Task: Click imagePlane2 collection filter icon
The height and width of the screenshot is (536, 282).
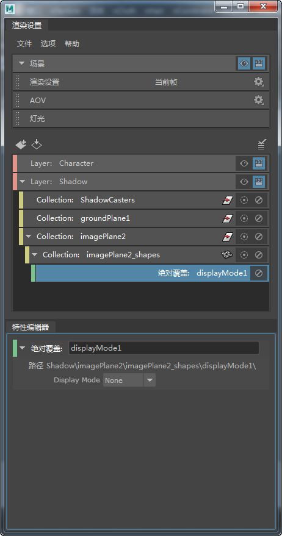Action: (x=228, y=237)
